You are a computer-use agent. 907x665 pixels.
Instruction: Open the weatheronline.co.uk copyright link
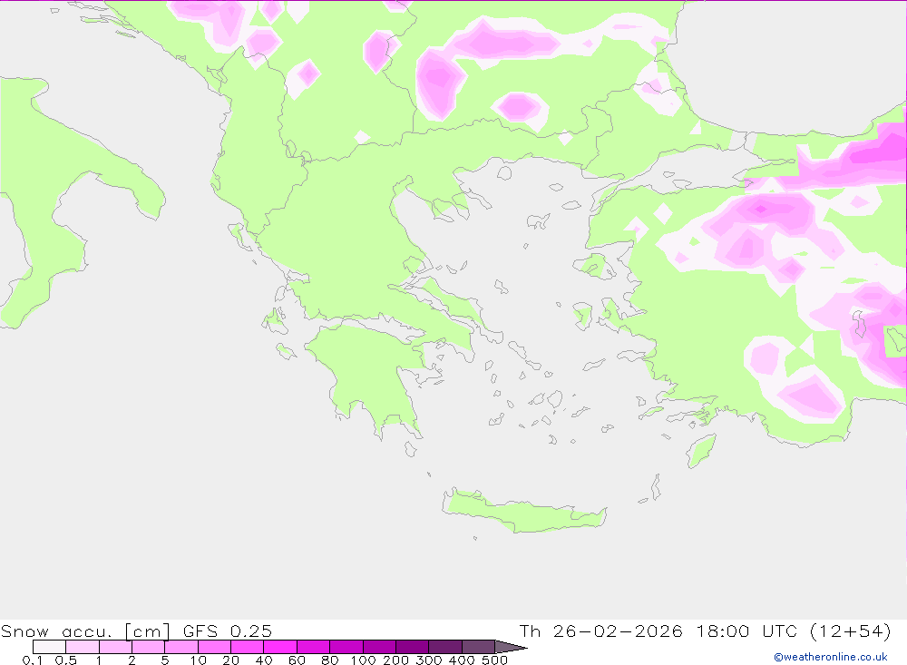pos(831,657)
